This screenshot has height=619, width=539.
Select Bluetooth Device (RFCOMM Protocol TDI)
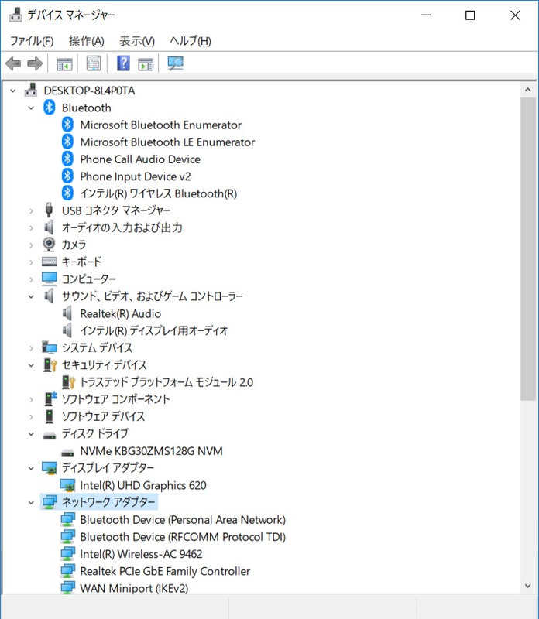183,537
